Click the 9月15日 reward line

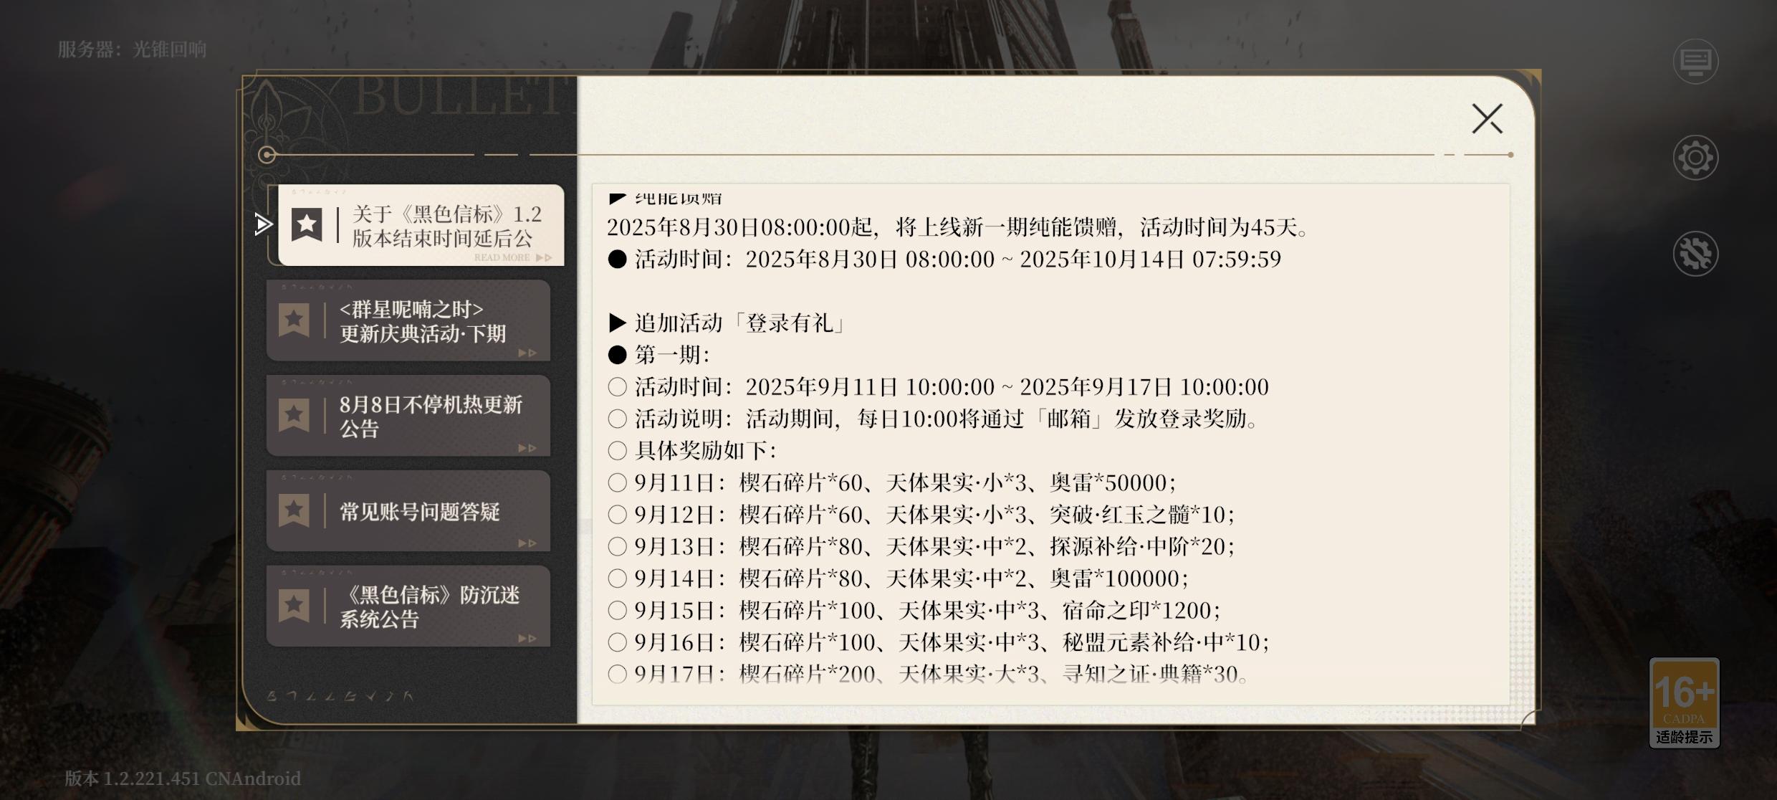click(x=914, y=611)
